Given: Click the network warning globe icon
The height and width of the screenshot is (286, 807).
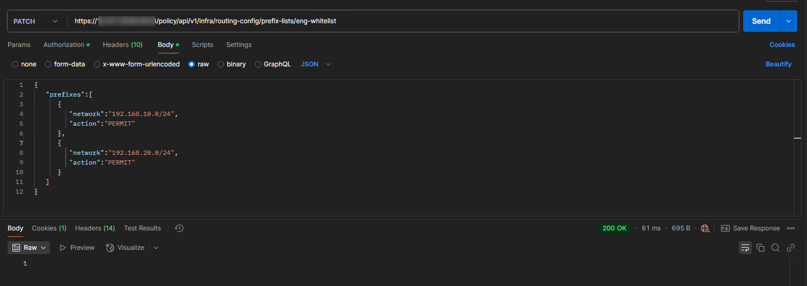Looking at the screenshot, I should 705,228.
